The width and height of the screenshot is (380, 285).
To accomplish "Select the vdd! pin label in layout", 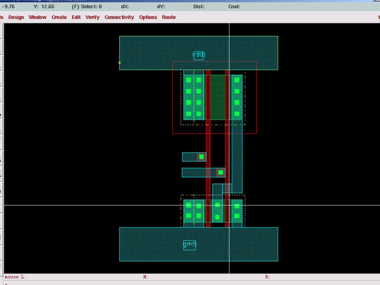I will [199, 55].
